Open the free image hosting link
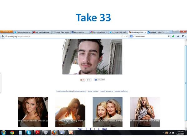 pyautogui.click(x=65, y=91)
